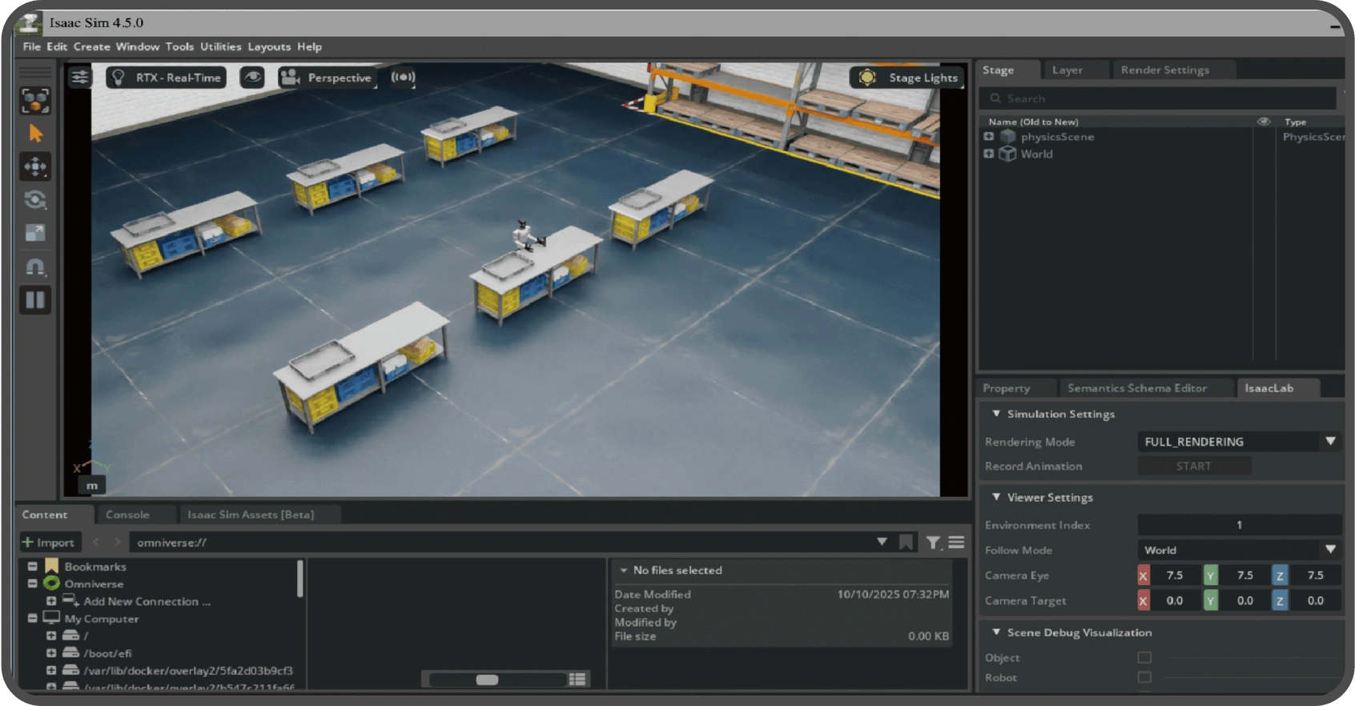Expand the World prim in Stage tree
1355x706 pixels.
[x=989, y=154]
